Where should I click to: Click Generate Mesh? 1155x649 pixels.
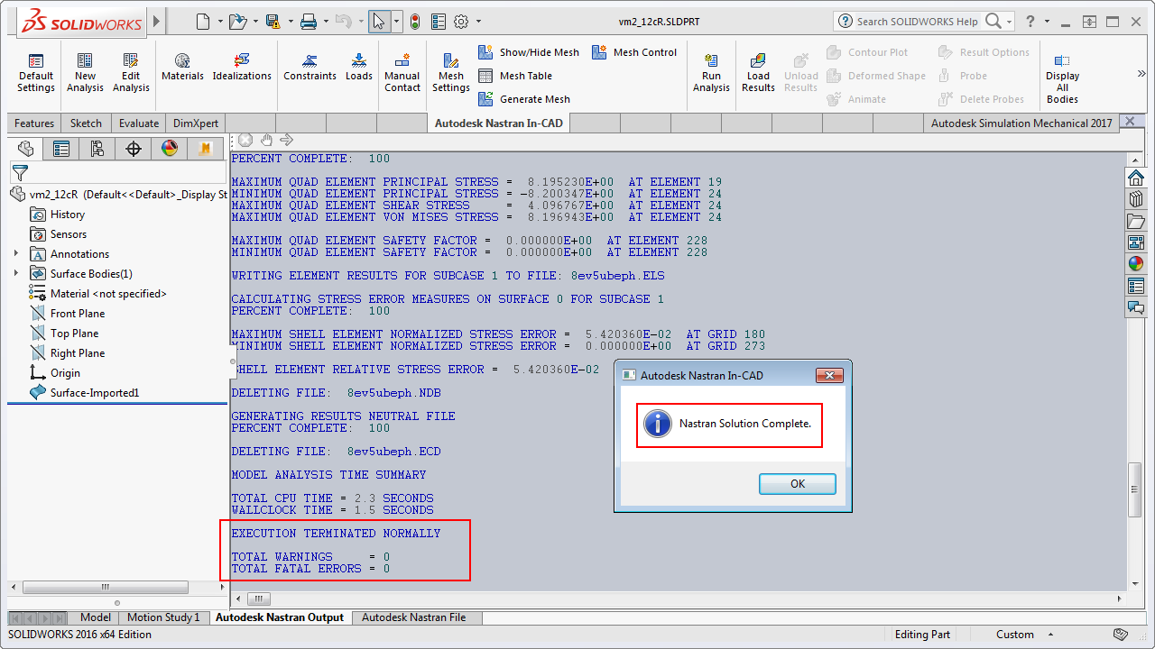tap(524, 99)
